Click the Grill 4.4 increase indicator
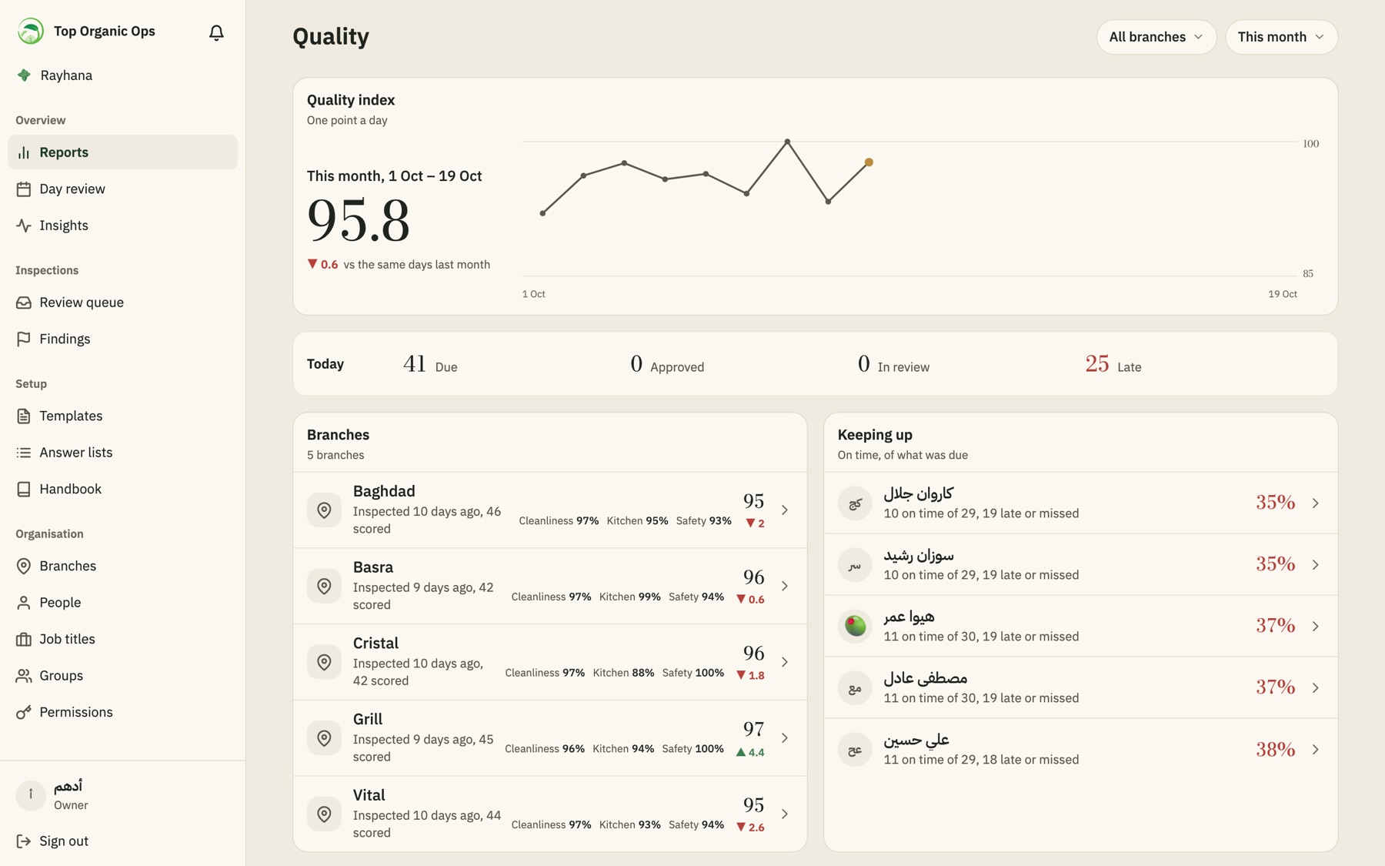Image resolution: width=1385 pixels, height=866 pixels. pyautogui.click(x=750, y=752)
